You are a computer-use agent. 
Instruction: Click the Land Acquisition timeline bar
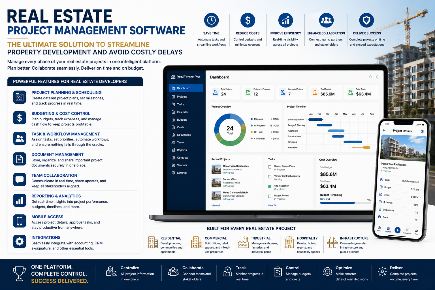(315, 120)
